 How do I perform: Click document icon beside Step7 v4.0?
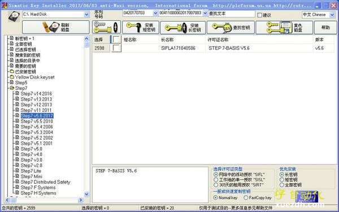tap(17, 154)
